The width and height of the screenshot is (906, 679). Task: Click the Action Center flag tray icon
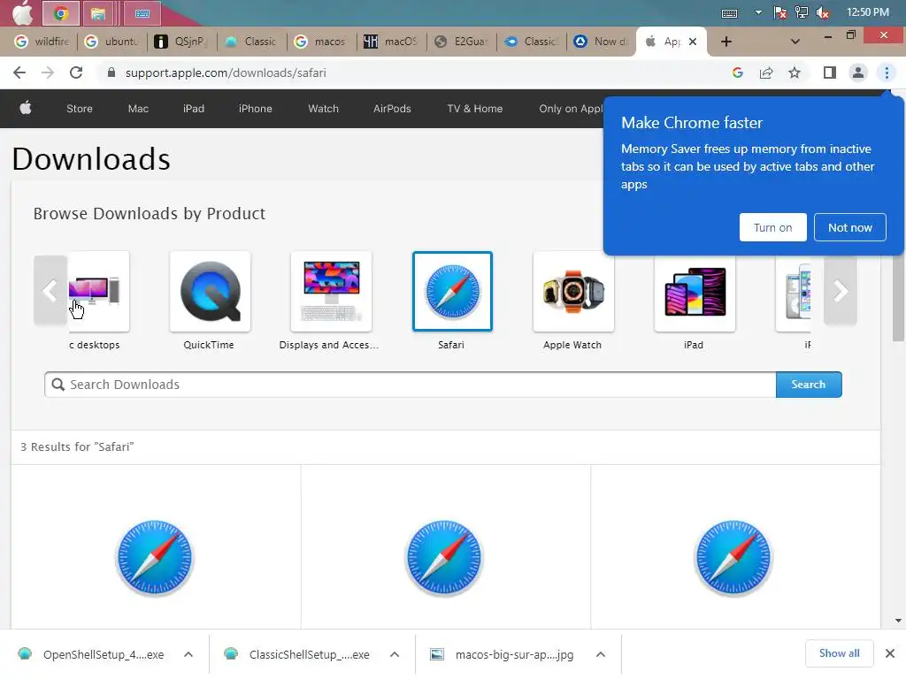tap(780, 12)
